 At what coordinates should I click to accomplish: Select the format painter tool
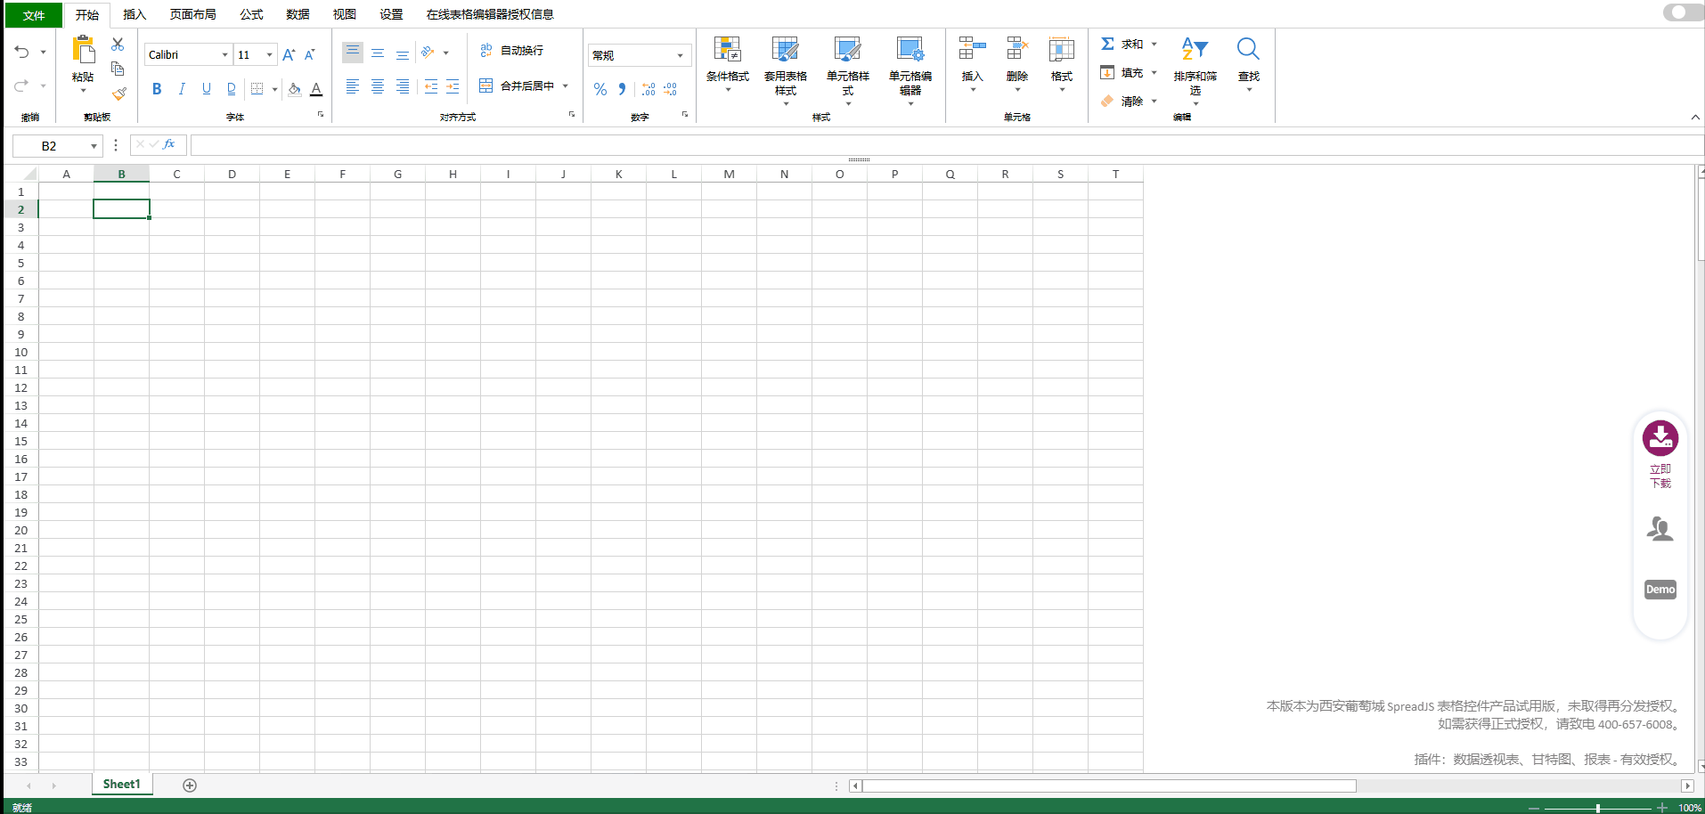(119, 94)
